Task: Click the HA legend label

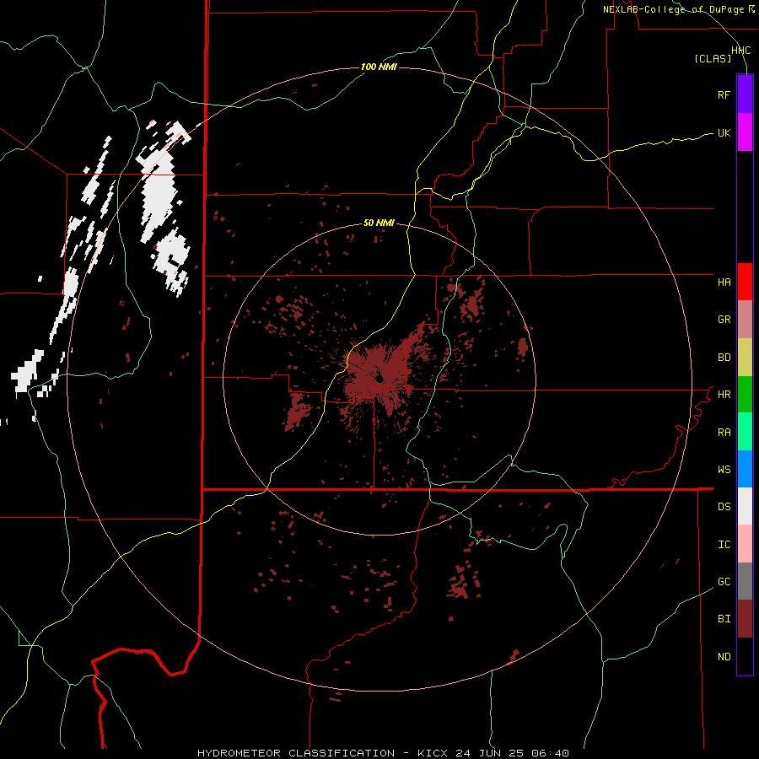Action: (x=724, y=283)
